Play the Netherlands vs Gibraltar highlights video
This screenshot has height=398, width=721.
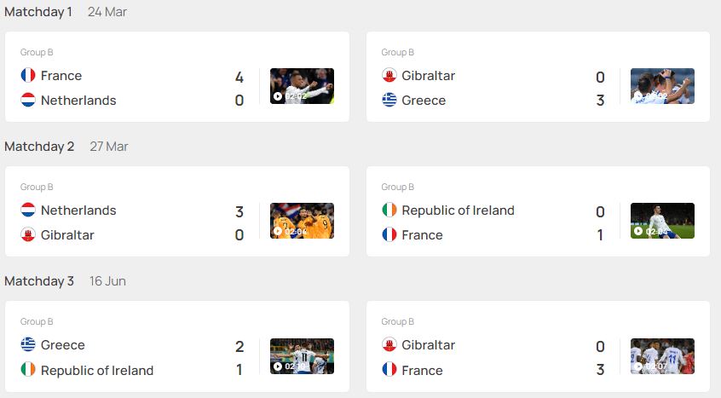[x=302, y=221]
